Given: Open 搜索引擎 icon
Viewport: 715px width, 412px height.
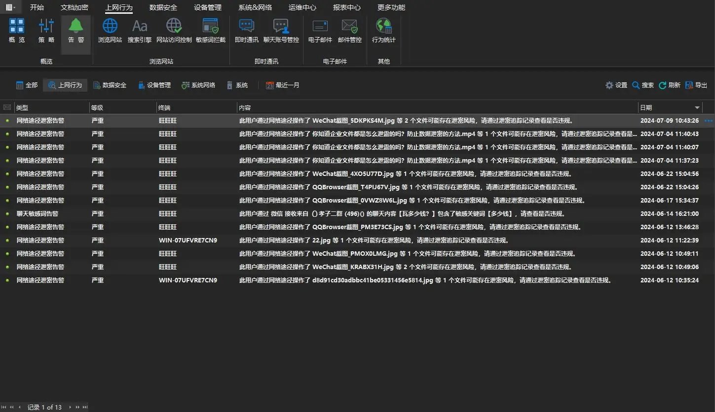Looking at the screenshot, I should (x=140, y=31).
